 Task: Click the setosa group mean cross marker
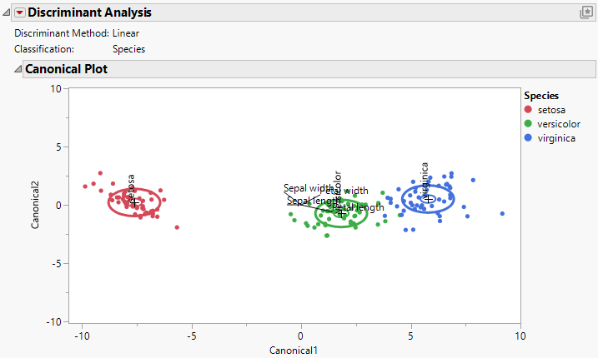tap(133, 201)
